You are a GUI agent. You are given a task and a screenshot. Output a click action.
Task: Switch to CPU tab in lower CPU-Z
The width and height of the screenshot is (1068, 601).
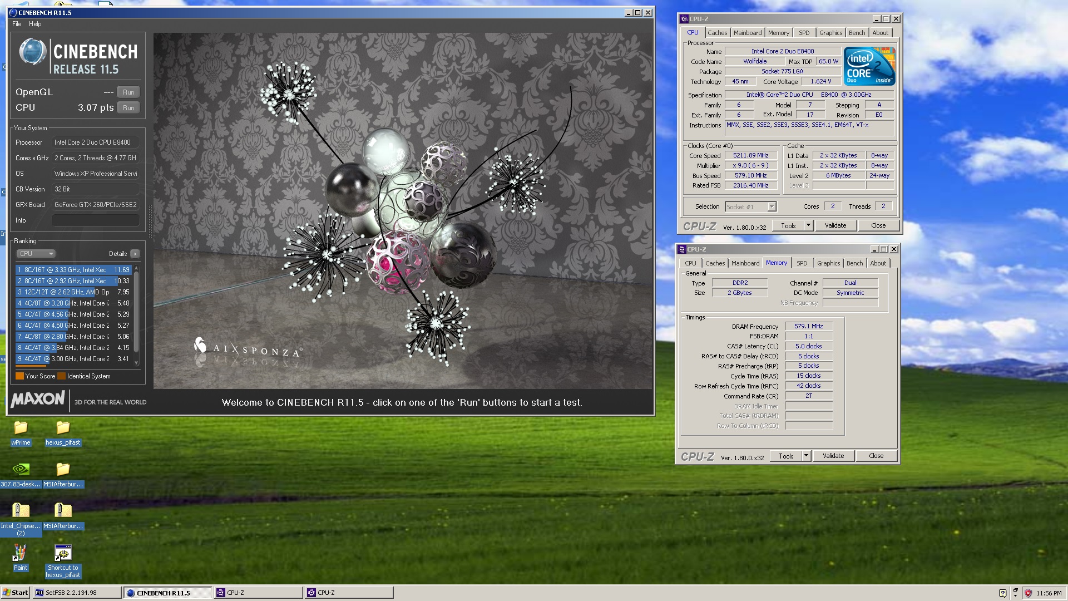tap(690, 263)
